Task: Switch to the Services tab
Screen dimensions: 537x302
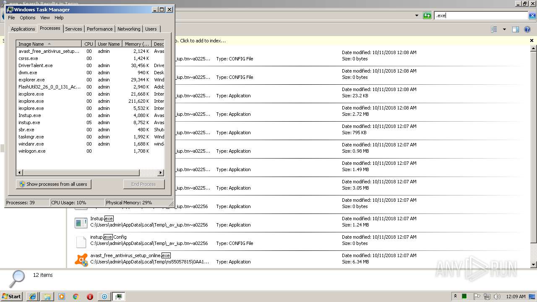Action: [73, 29]
